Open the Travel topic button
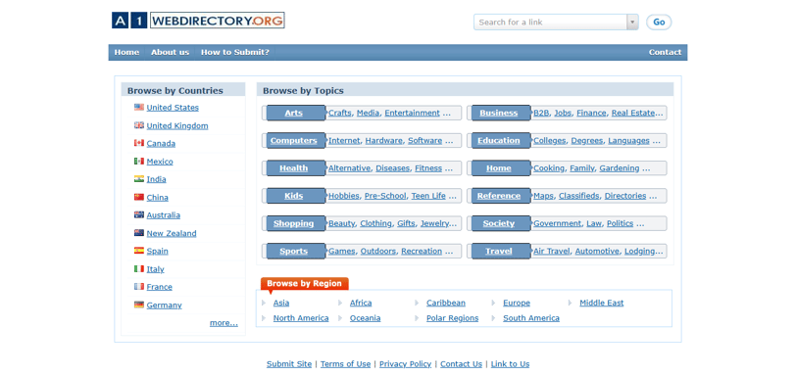 pyautogui.click(x=501, y=251)
